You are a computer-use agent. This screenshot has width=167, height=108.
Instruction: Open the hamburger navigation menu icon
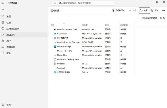pos(3,10)
